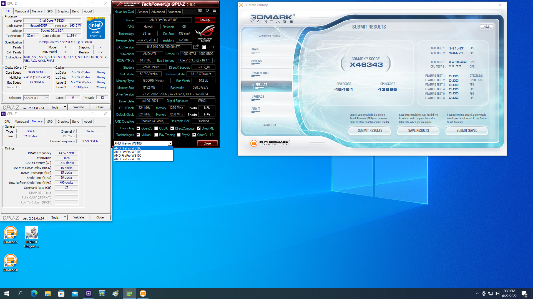
Task: Open the clock and date in taskbar
Action: [509, 293]
